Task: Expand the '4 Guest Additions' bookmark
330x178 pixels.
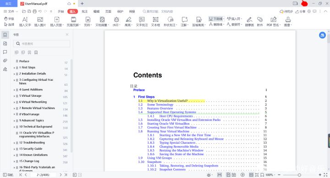Action: click(x=14, y=90)
